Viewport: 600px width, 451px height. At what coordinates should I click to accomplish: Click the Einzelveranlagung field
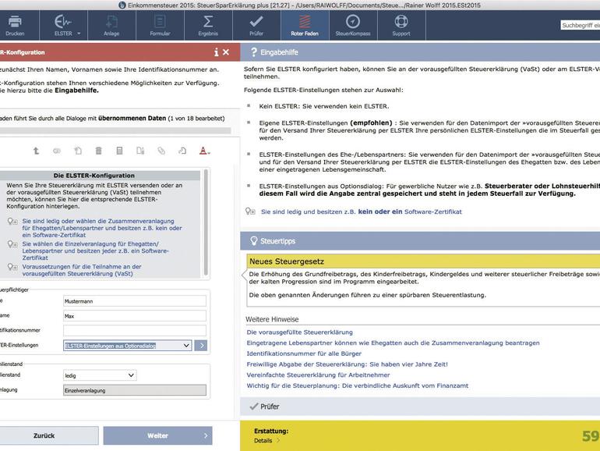click(x=135, y=390)
